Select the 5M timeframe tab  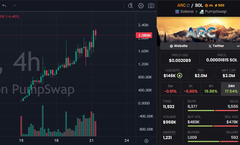click(x=170, y=89)
